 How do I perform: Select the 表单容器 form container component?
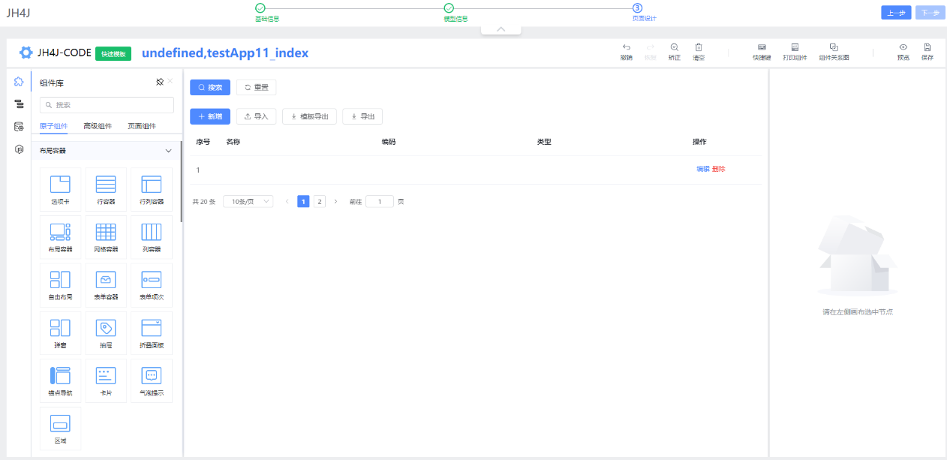point(106,285)
